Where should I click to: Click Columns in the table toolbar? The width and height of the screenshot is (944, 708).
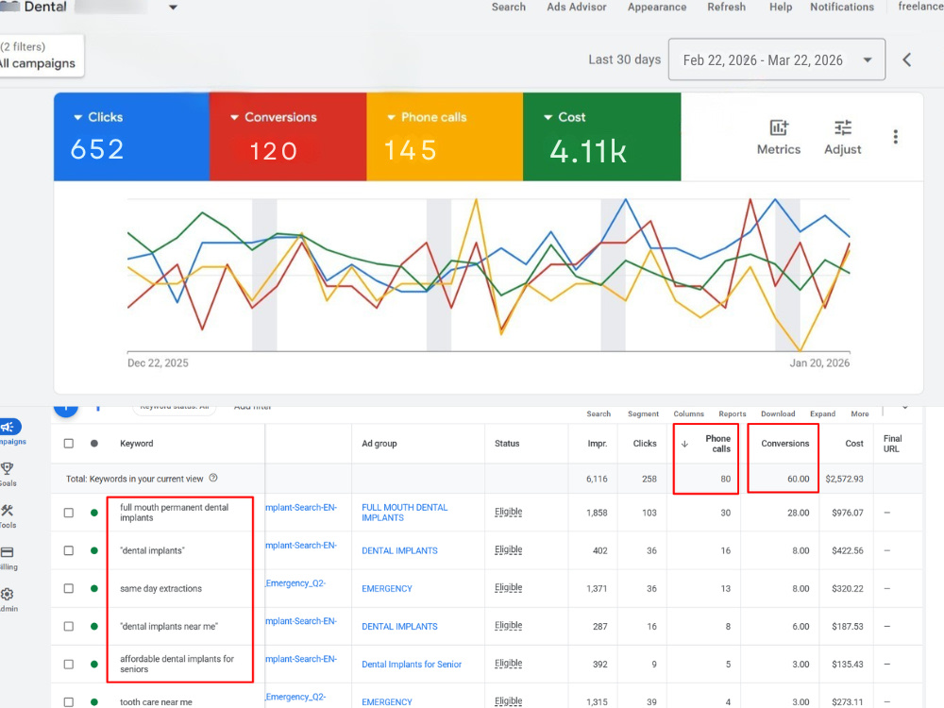coord(688,413)
